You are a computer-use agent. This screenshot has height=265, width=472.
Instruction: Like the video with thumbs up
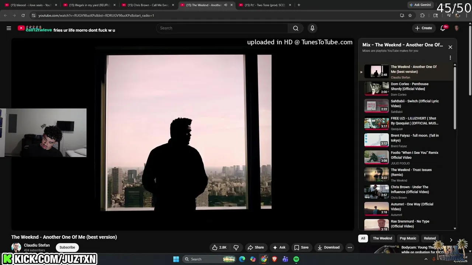219,247
